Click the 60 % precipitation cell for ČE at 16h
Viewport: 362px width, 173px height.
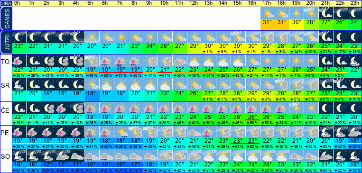(x=253, y=122)
